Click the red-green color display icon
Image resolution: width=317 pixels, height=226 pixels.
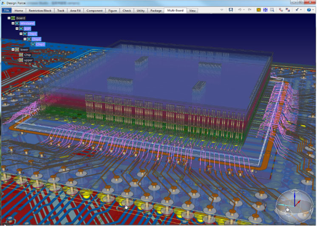click(x=259, y=10)
